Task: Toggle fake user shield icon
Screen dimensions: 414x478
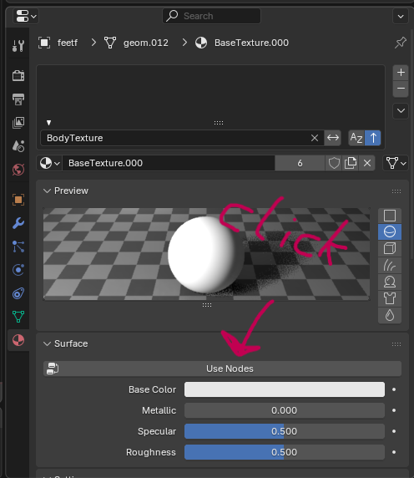Action: (x=334, y=163)
